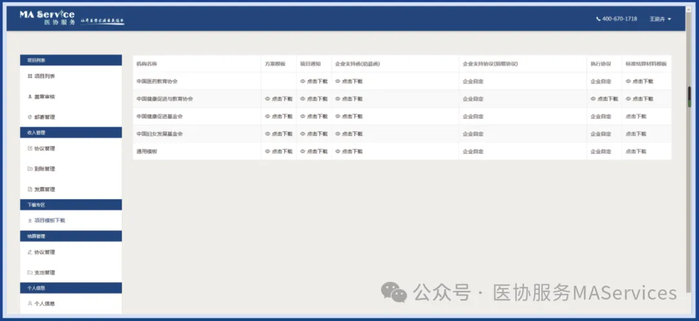This screenshot has width=699, height=321.
Task: Click eye icon for 通用模板 方案模板 download
Action: click(x=267, y=151)
